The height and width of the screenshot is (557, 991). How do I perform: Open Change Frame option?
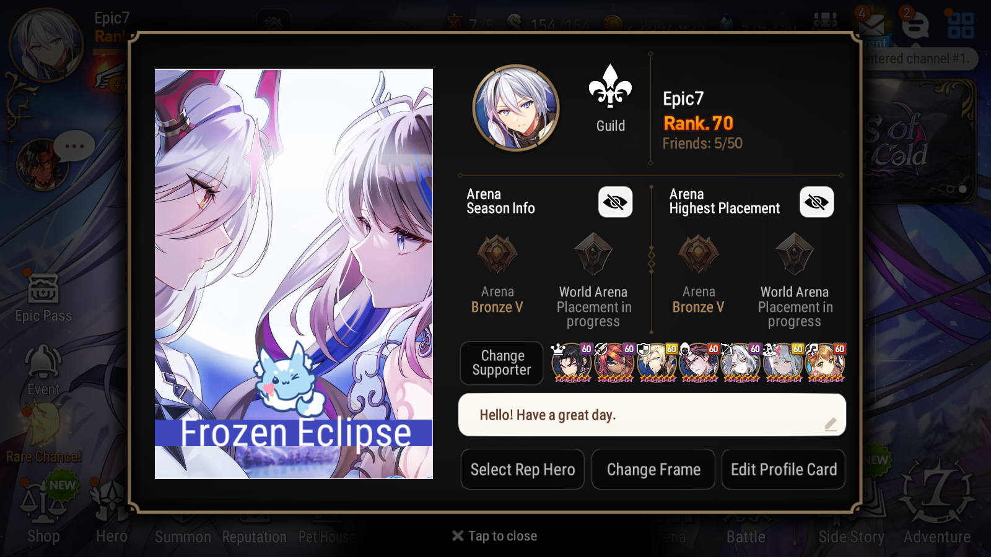[x=653, y=469]
